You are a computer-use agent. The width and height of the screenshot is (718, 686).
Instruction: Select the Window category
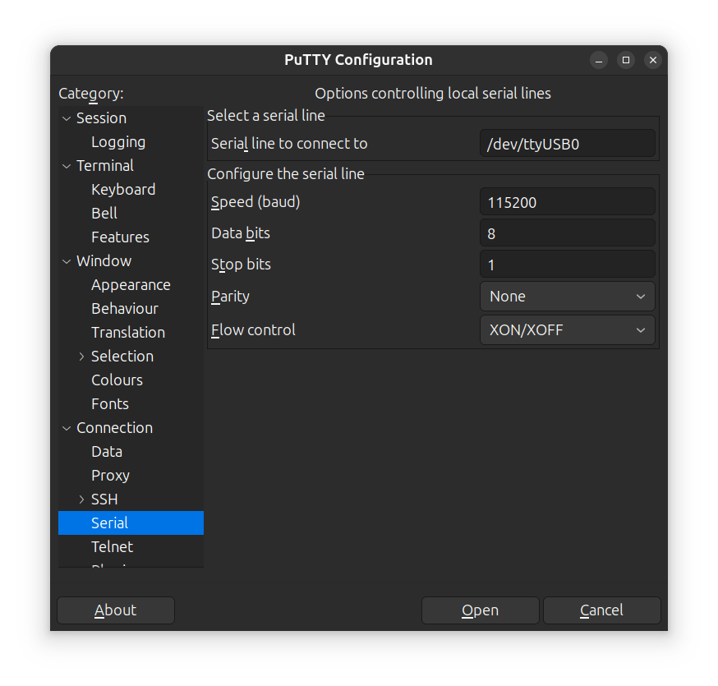104,261
